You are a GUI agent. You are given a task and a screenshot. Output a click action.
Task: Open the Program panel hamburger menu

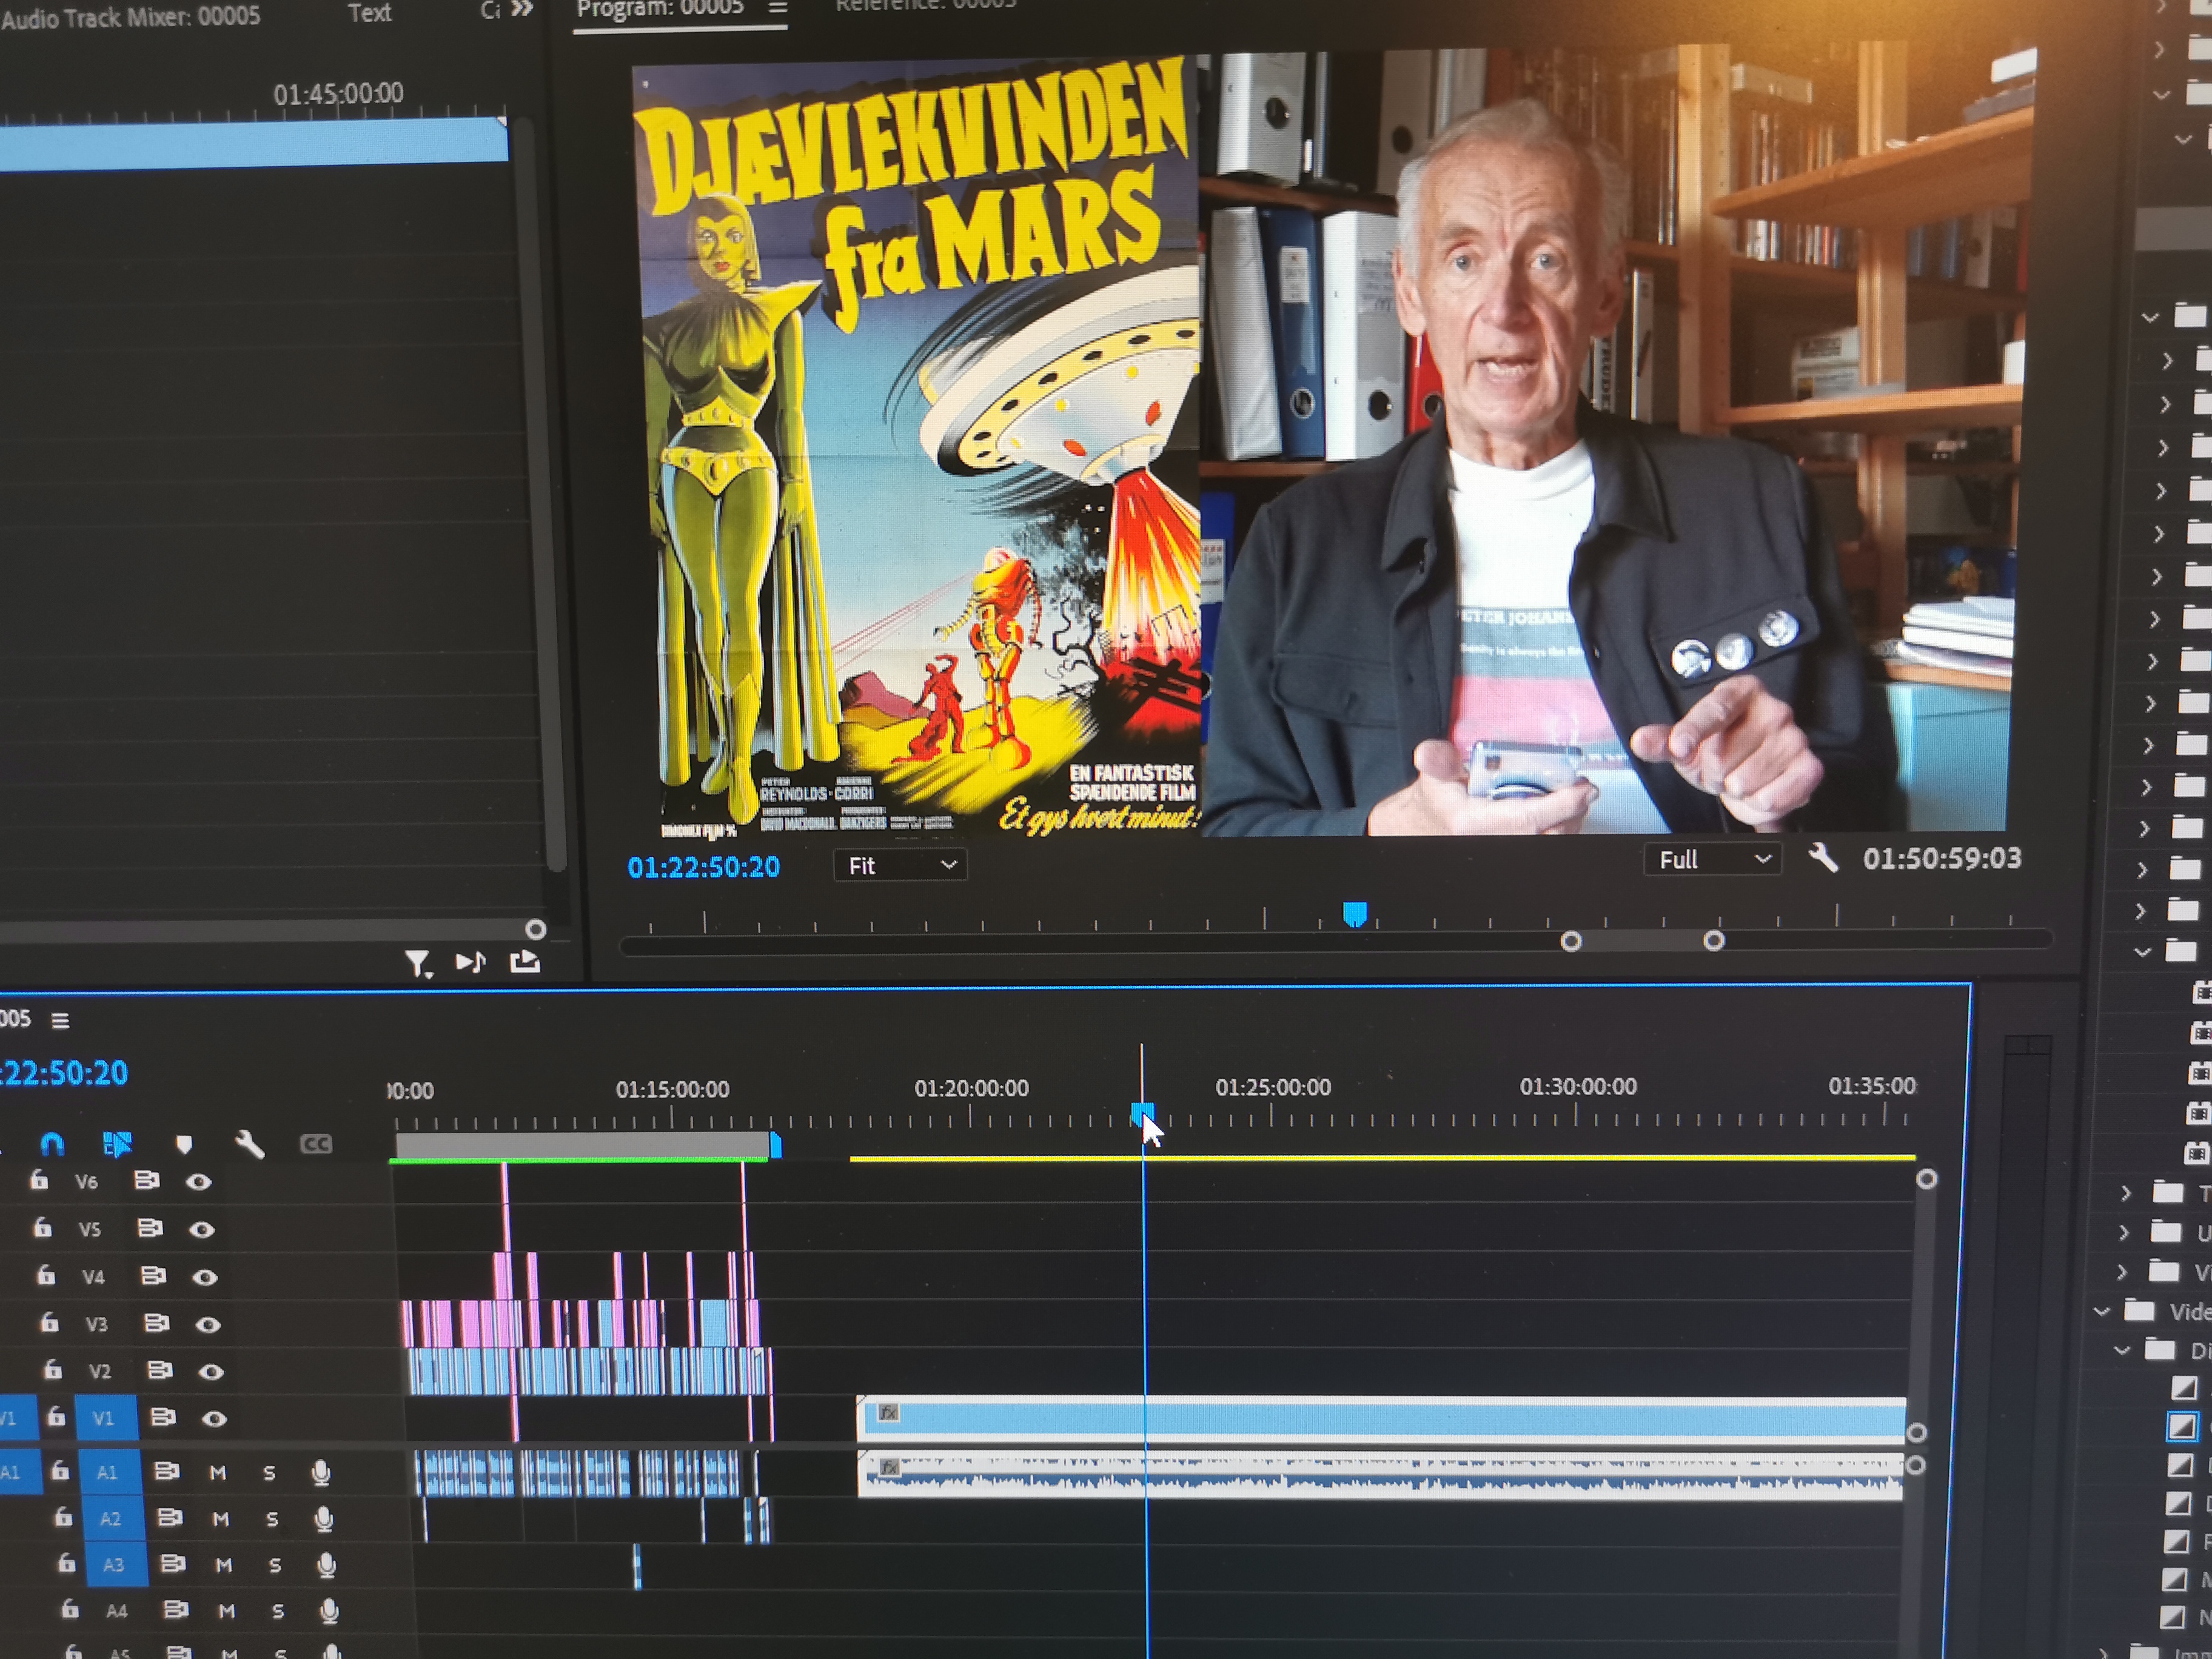coord(778,9)
